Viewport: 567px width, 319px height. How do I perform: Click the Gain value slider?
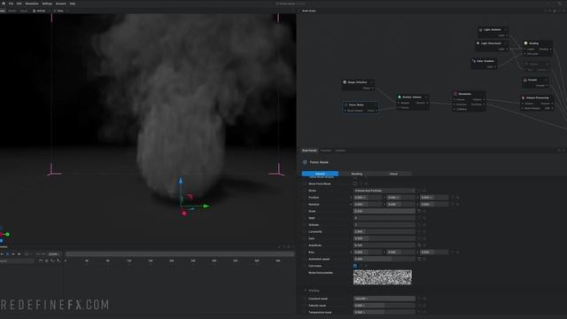coord(384,238)
